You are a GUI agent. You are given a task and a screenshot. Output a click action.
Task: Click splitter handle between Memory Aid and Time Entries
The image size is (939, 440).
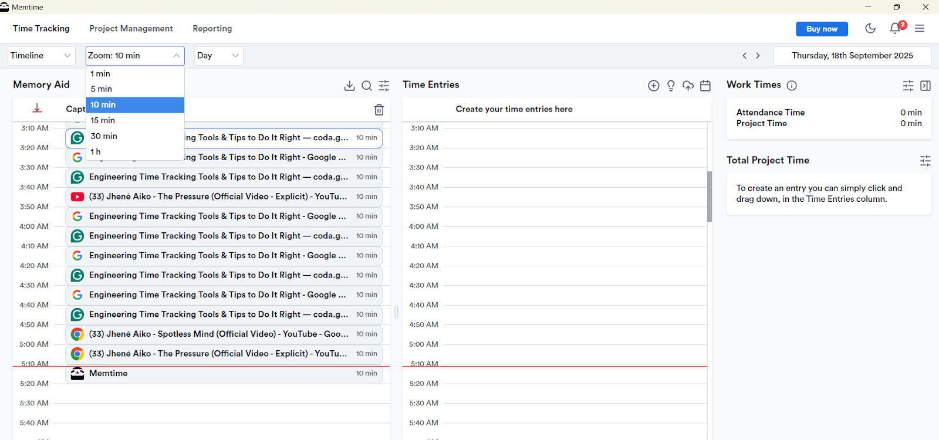coord(396,312)
